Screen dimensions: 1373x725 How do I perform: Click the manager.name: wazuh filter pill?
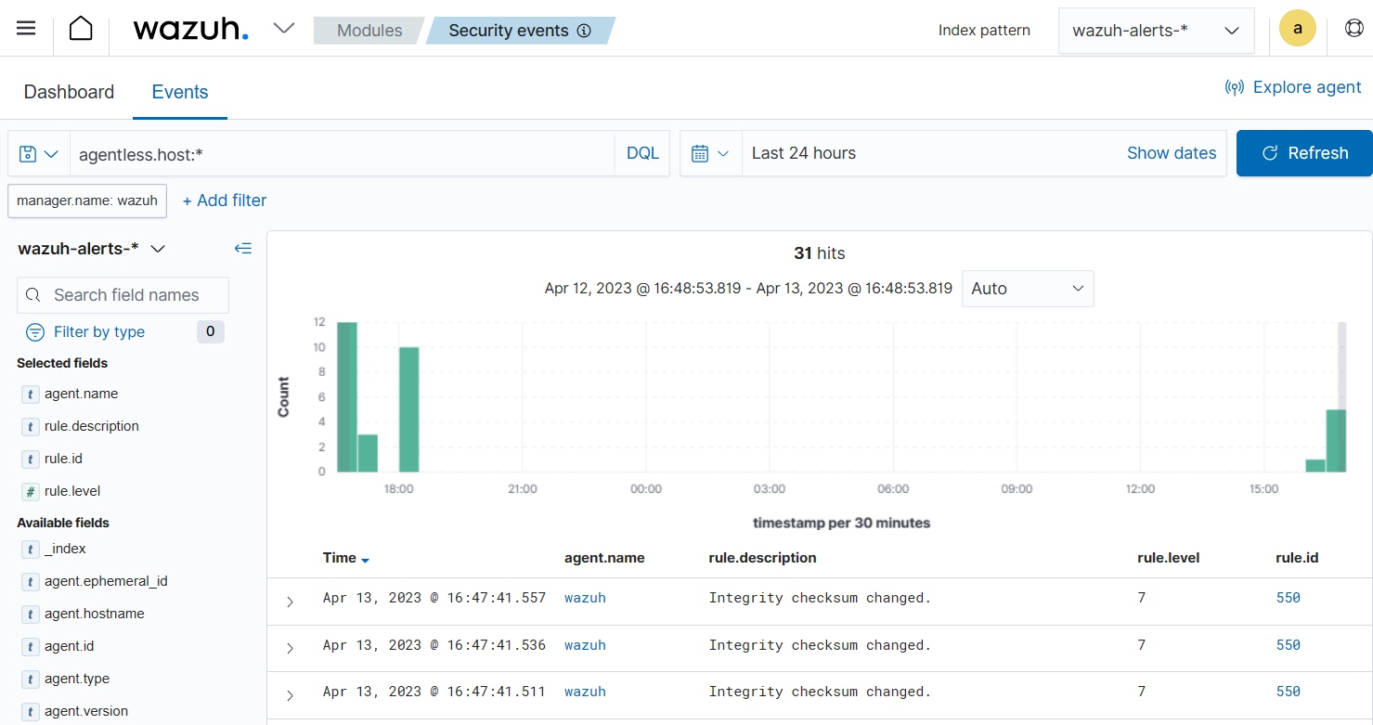tap(87, 201)
